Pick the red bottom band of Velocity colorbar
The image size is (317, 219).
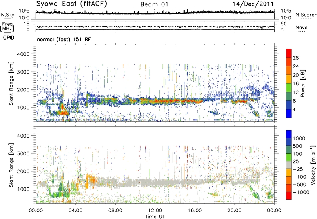(x=289, y=196)
